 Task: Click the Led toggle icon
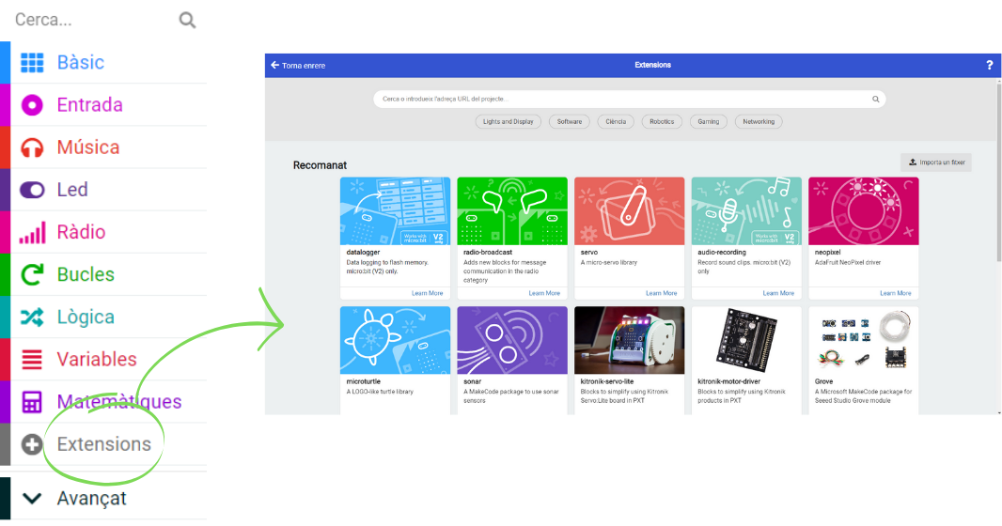click(32, 190)
